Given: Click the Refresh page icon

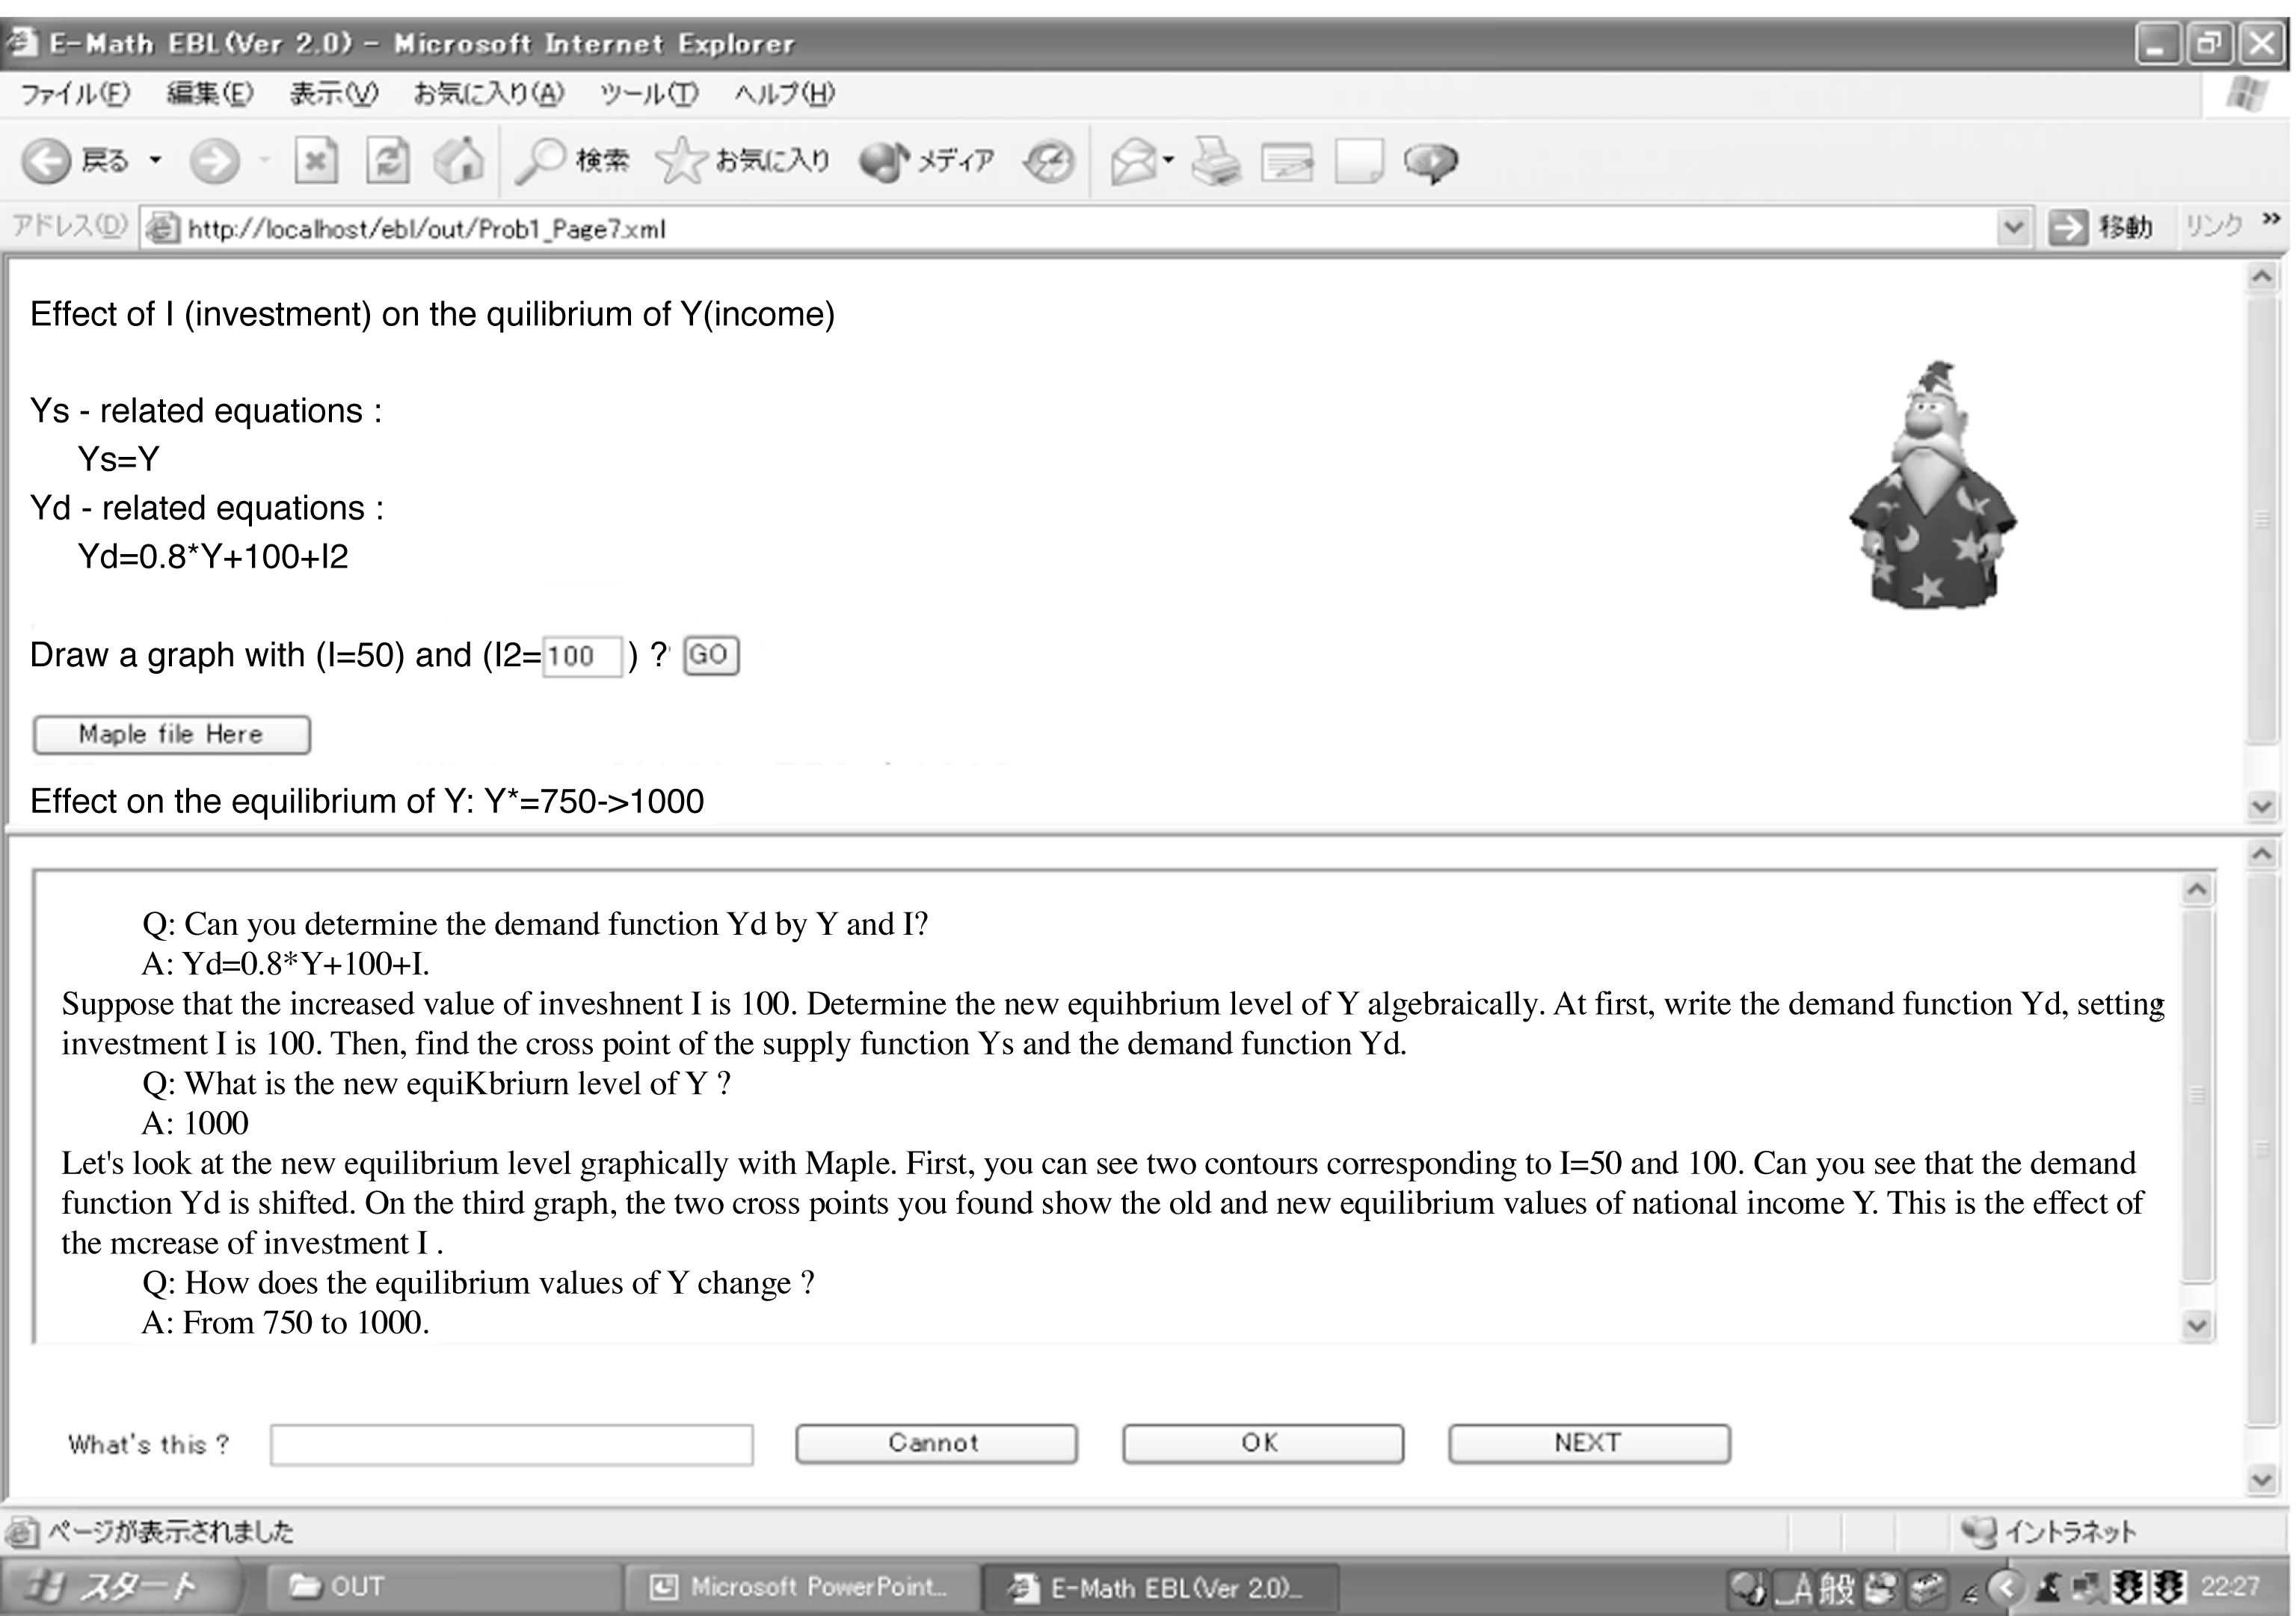Looking at the screenshot, I should tap(388, 160).
